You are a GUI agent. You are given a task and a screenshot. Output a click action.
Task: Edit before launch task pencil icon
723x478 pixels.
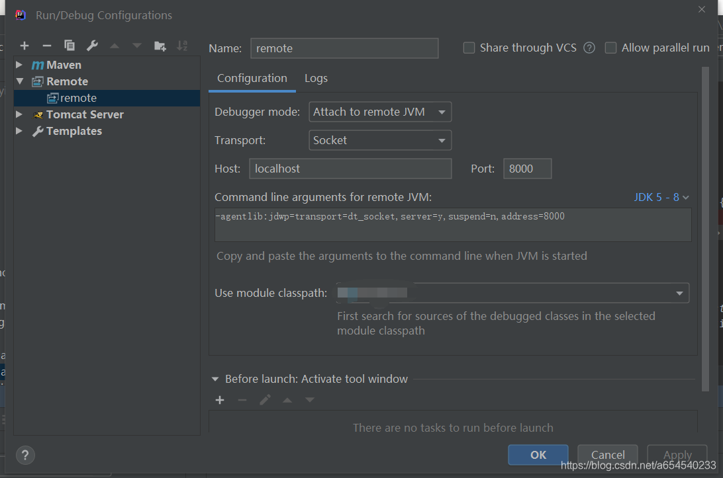point(265,400)
